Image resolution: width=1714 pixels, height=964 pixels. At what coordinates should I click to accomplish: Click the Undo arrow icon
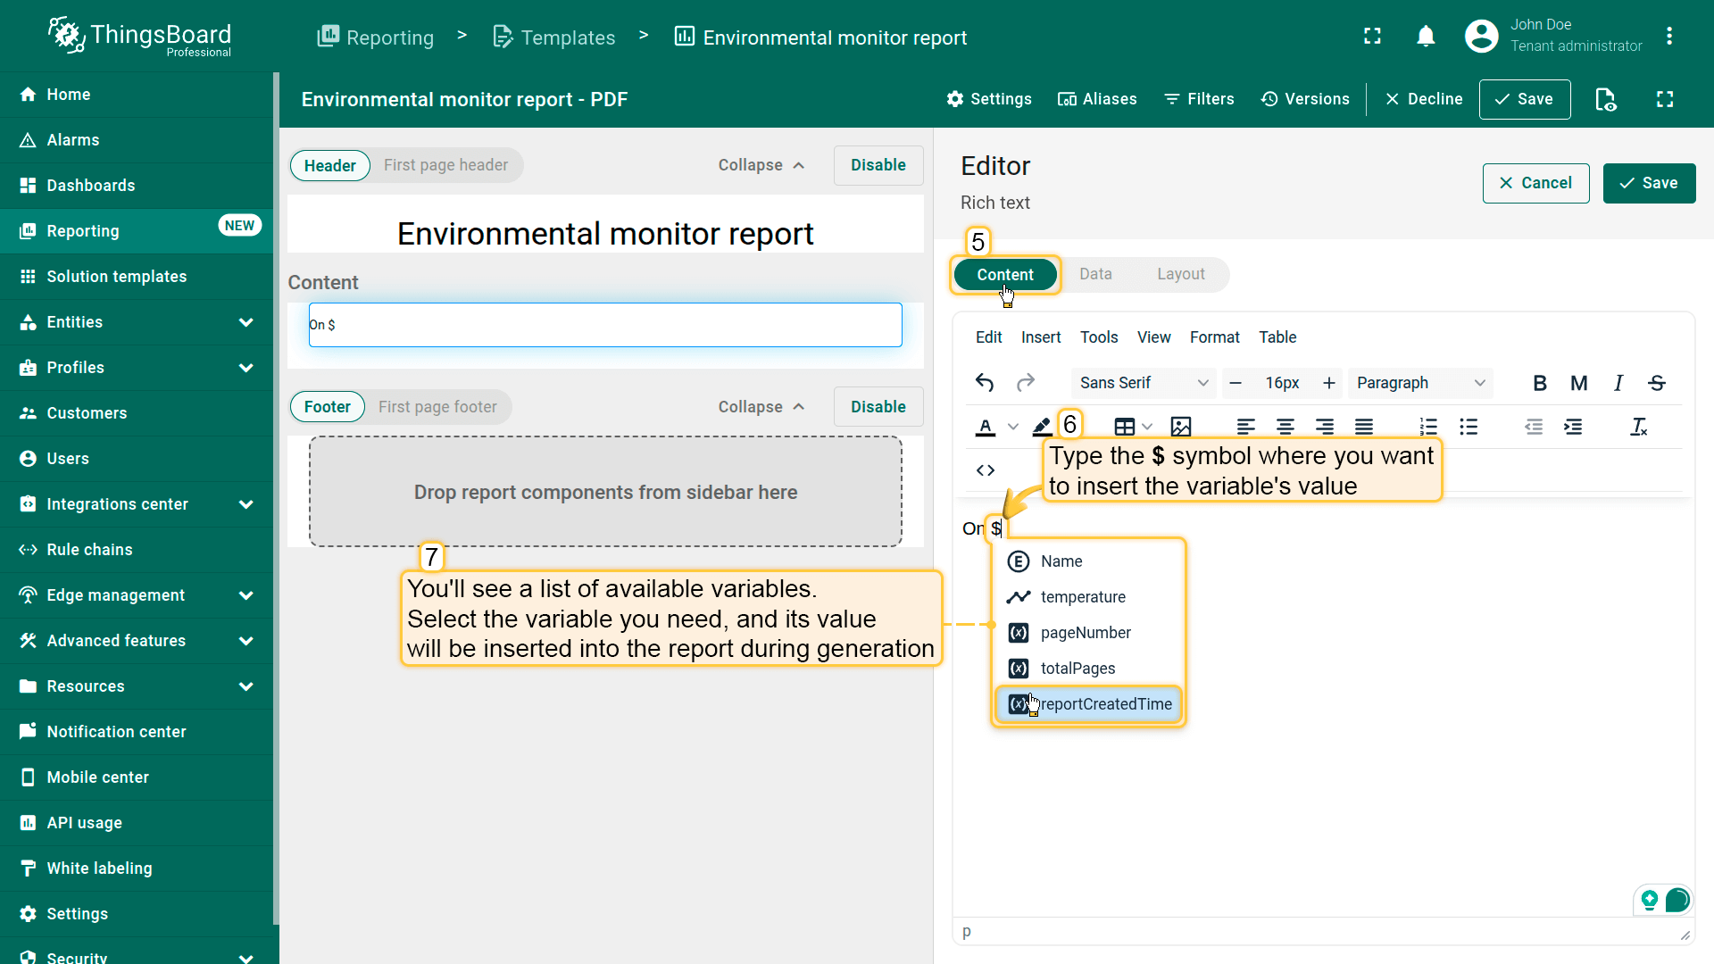984,383
